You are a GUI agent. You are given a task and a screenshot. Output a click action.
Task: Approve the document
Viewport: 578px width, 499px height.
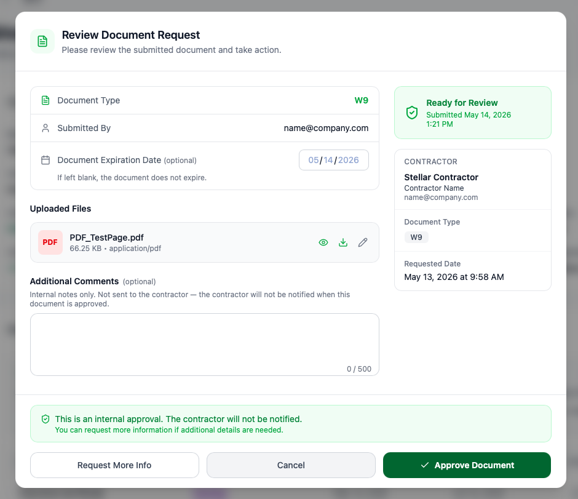(x=467, y=465)
